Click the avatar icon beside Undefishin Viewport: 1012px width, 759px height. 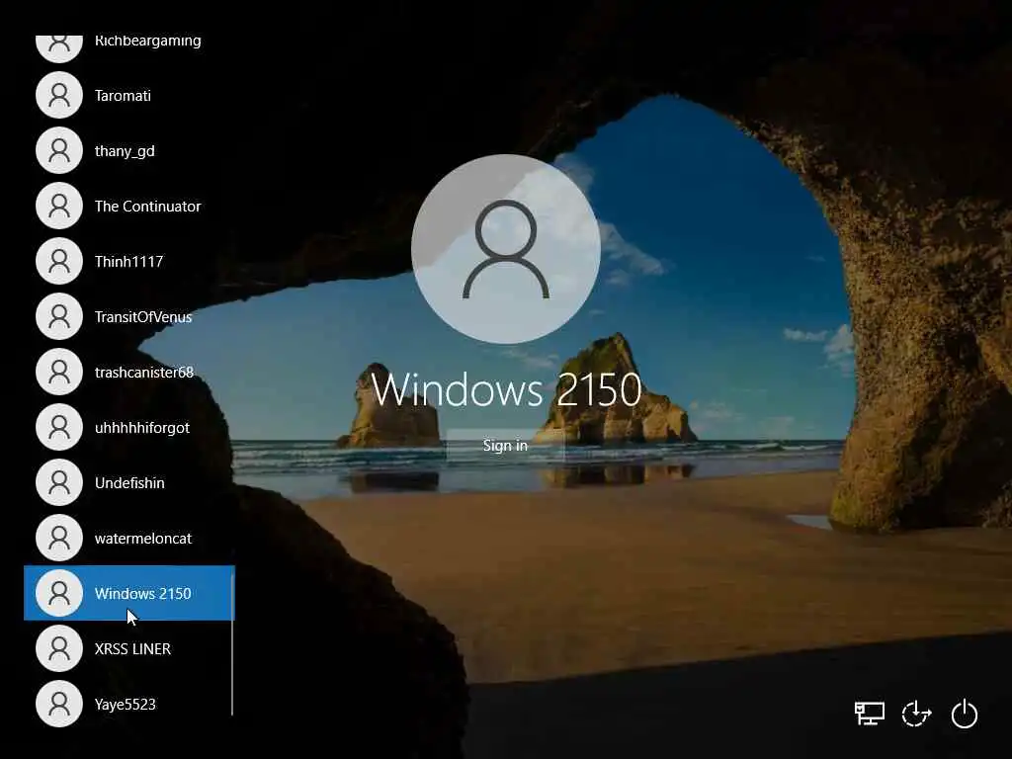(x=58, y=482)
